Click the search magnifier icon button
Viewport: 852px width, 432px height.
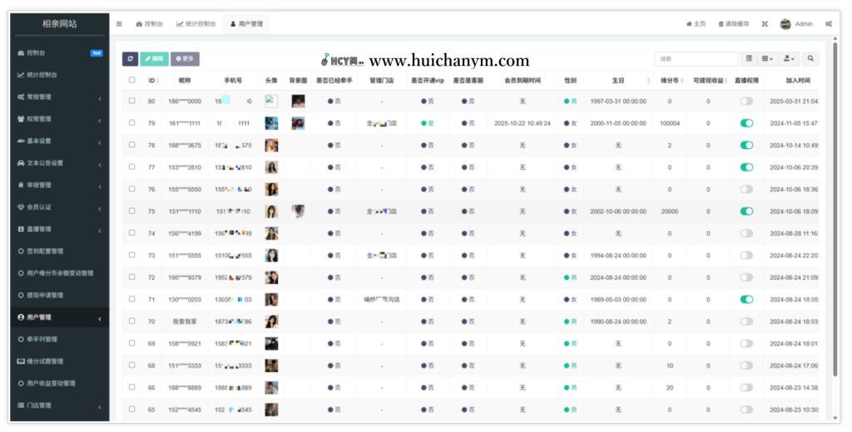click(x=810, y=59)
